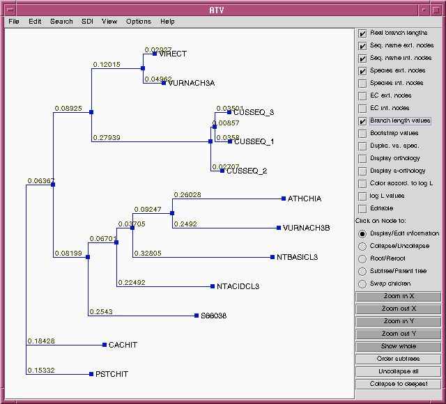Toggle Species ext. nodes checkbox
This screenshot has width=446, height=404.
362,71
